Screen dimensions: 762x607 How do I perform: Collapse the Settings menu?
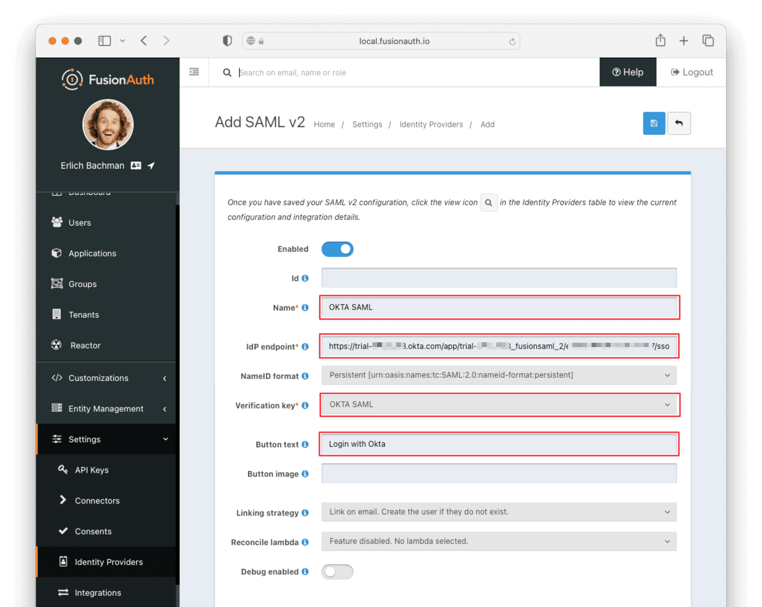pyautogui.click(x=106, y=439)
